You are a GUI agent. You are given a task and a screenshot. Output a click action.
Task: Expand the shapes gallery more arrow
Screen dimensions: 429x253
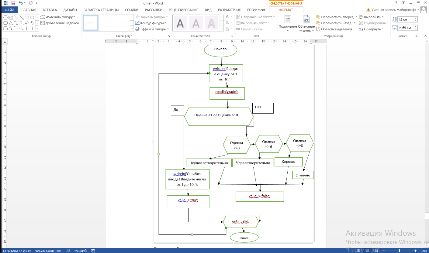[37, 29]
